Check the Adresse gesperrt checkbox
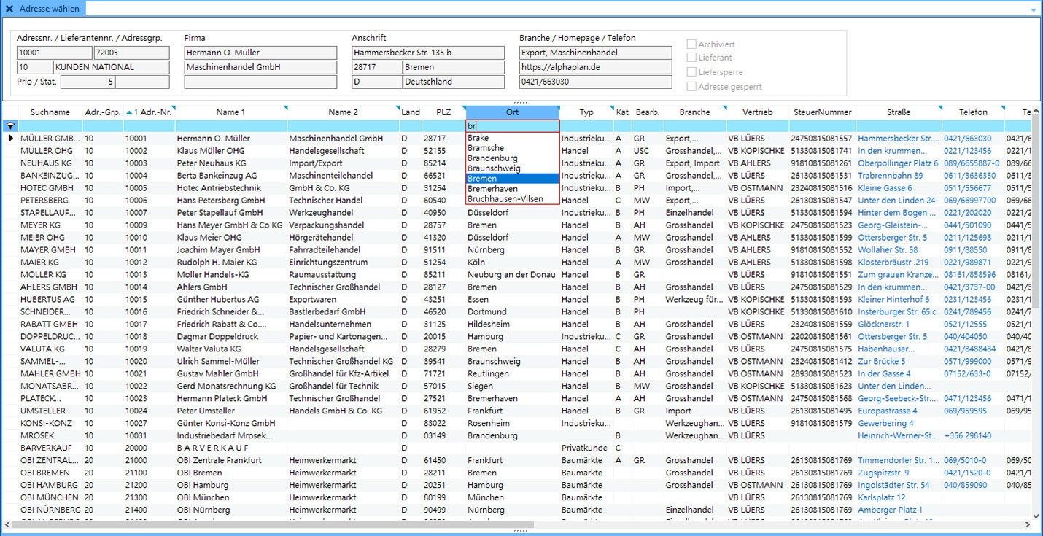 [x=691, y=87]
